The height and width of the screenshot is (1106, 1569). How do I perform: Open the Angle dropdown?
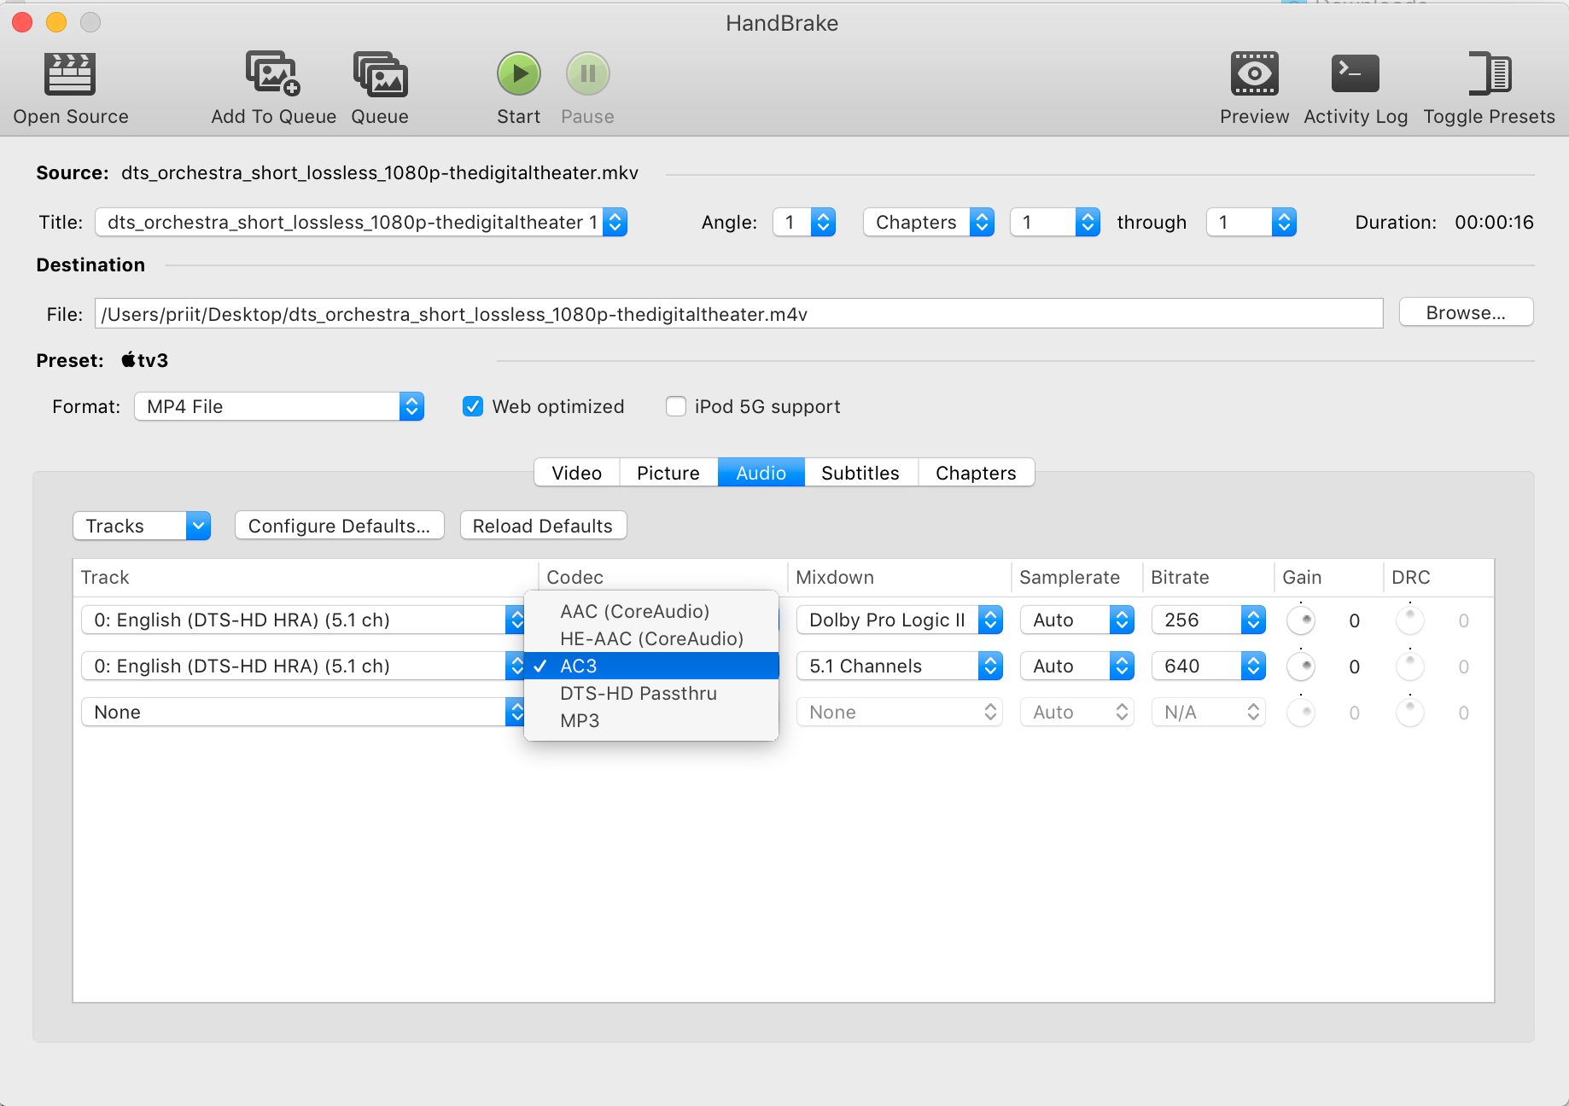(804, 223)
